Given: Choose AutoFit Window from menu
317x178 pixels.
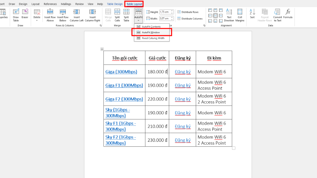Looking at the screenshot, I should [151, 32].
